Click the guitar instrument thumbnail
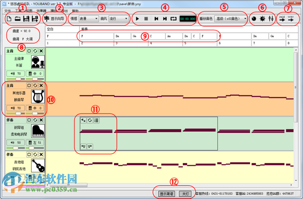Viewport: 303px width, 199px height. (x=38, y=166)
